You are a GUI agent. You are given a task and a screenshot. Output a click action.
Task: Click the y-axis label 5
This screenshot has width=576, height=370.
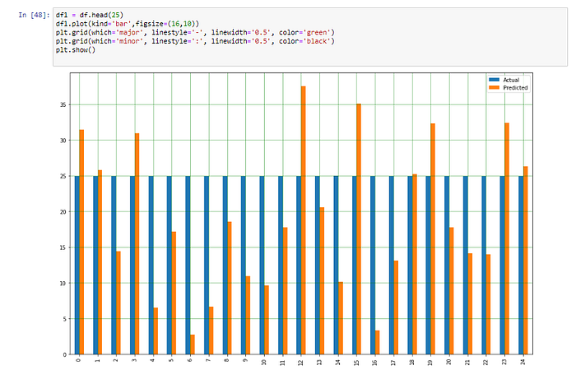65,319
